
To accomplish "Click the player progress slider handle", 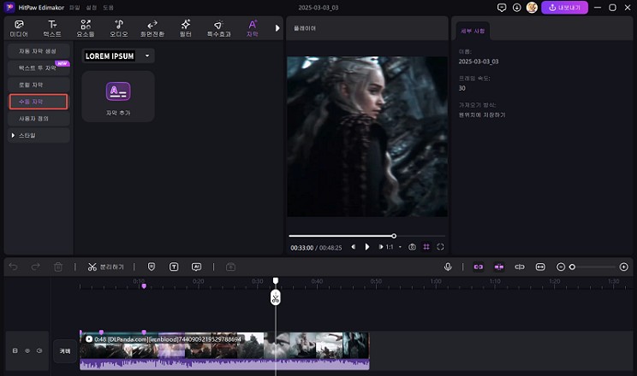I will click(394, 236).
